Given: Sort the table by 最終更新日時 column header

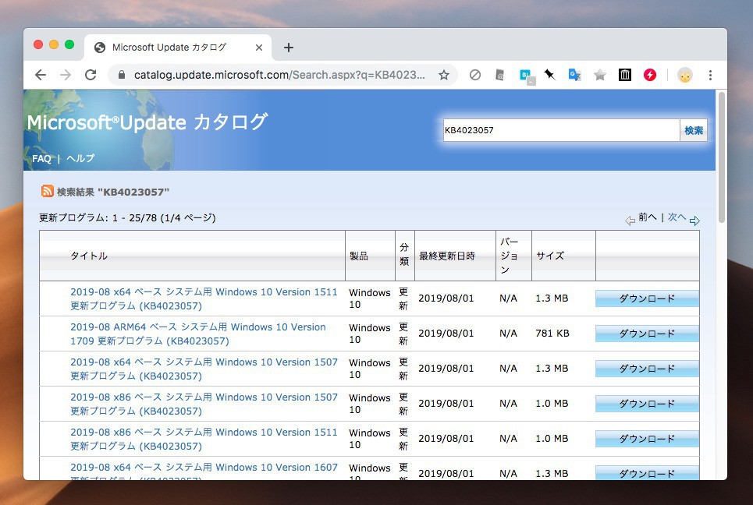Looking at the screenshot, I should coord(446,256).
